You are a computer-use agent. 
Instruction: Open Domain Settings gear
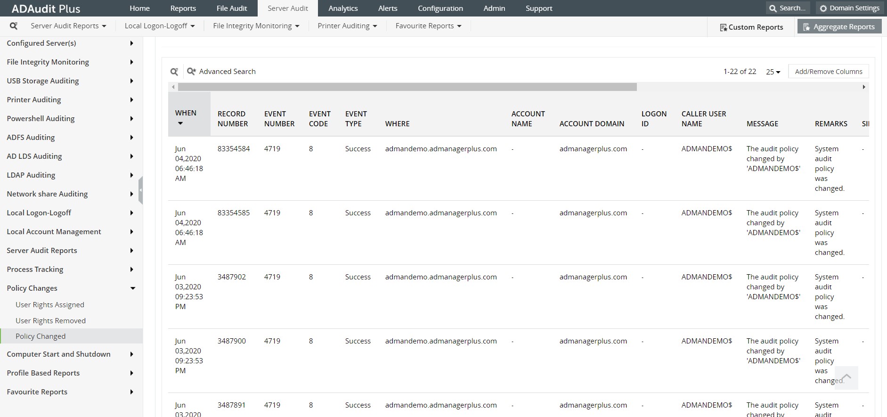(x=849, y=8)
